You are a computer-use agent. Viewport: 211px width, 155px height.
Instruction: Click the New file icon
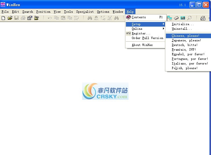tap(3, 18)
